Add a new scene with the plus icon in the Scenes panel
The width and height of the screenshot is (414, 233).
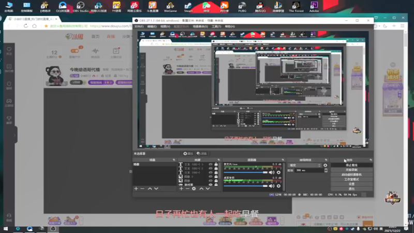pos(136,188)
